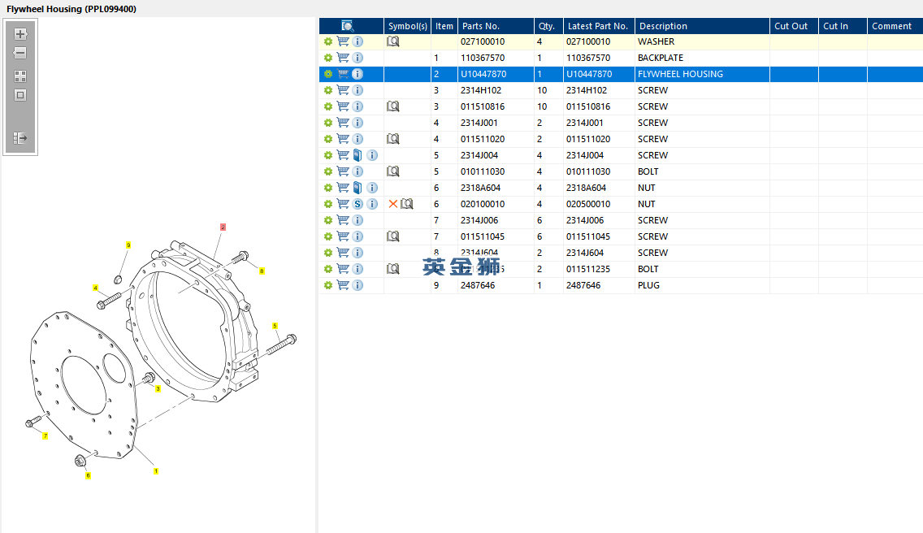Click the green gear icon for SCREW 011511020

tap(328, 139)
